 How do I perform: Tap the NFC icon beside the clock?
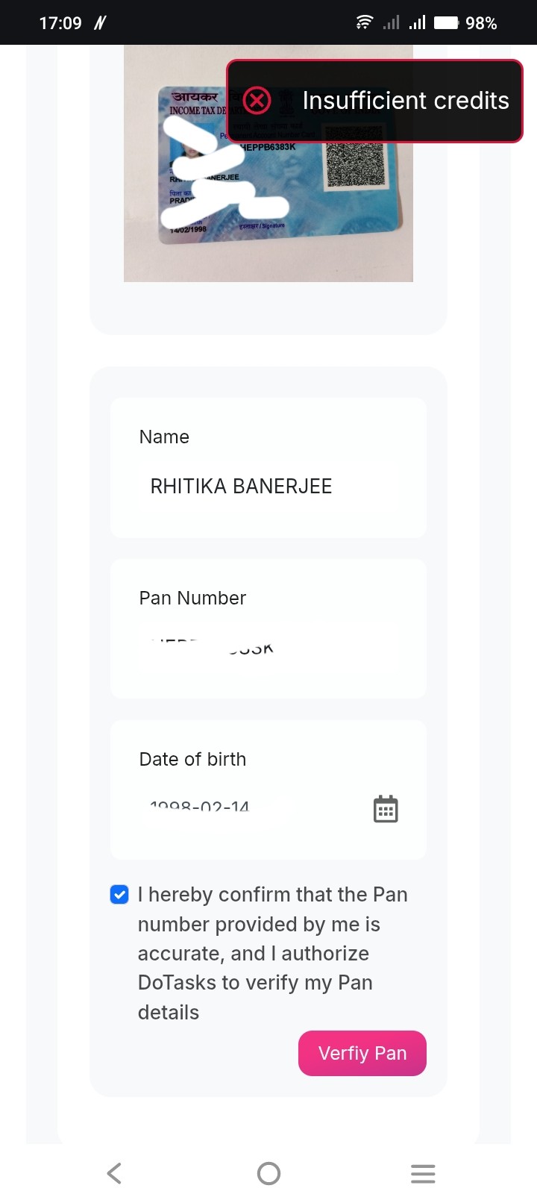pos(100,23)
